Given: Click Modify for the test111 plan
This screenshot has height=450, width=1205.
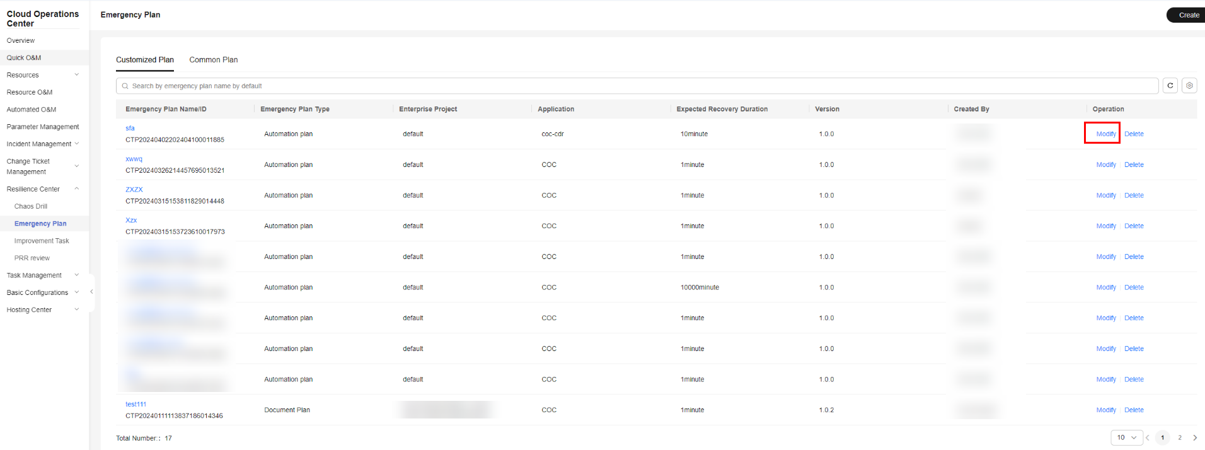Looking at the screenshot, I should click(x=1106, y=410).
